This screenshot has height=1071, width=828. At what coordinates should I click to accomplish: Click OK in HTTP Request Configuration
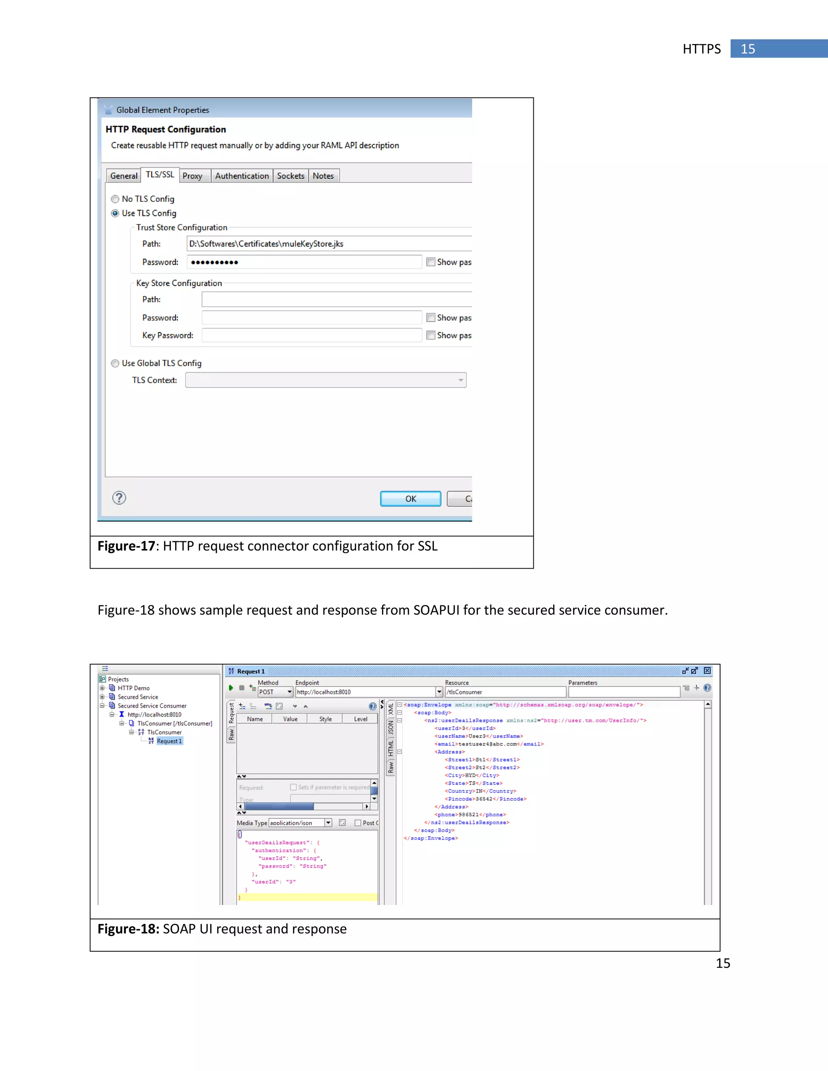pos(411,499)
